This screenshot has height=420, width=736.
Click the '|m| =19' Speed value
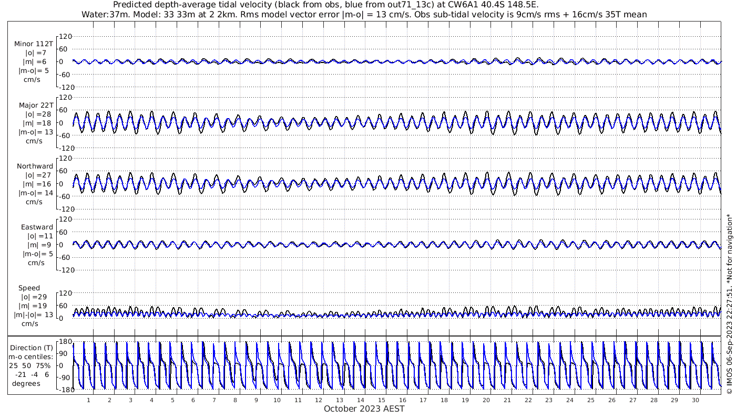click(33, 306)
